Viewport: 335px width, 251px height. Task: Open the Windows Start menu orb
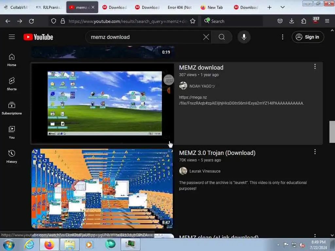(x=8, y=244)
